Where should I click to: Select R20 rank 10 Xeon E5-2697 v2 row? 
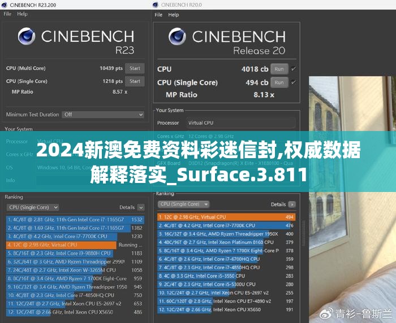pyautogui.click(x=226, y=293)
